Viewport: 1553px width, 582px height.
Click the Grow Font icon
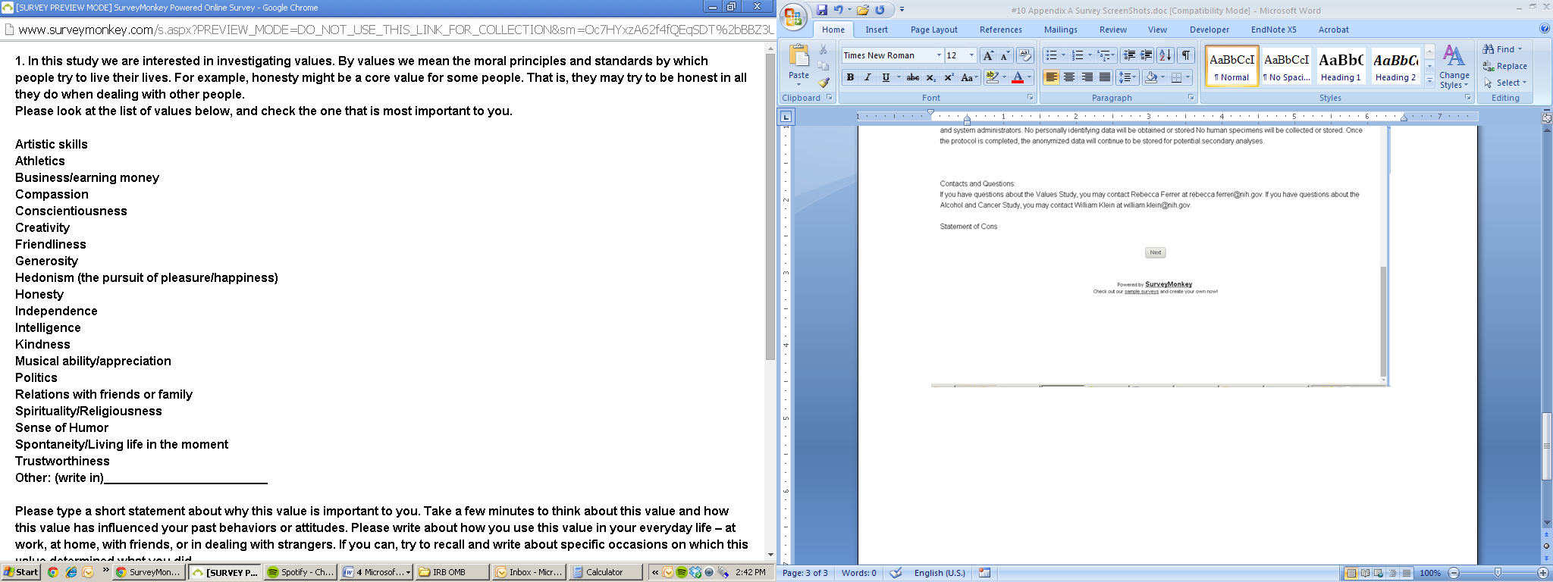click(988, 55)
